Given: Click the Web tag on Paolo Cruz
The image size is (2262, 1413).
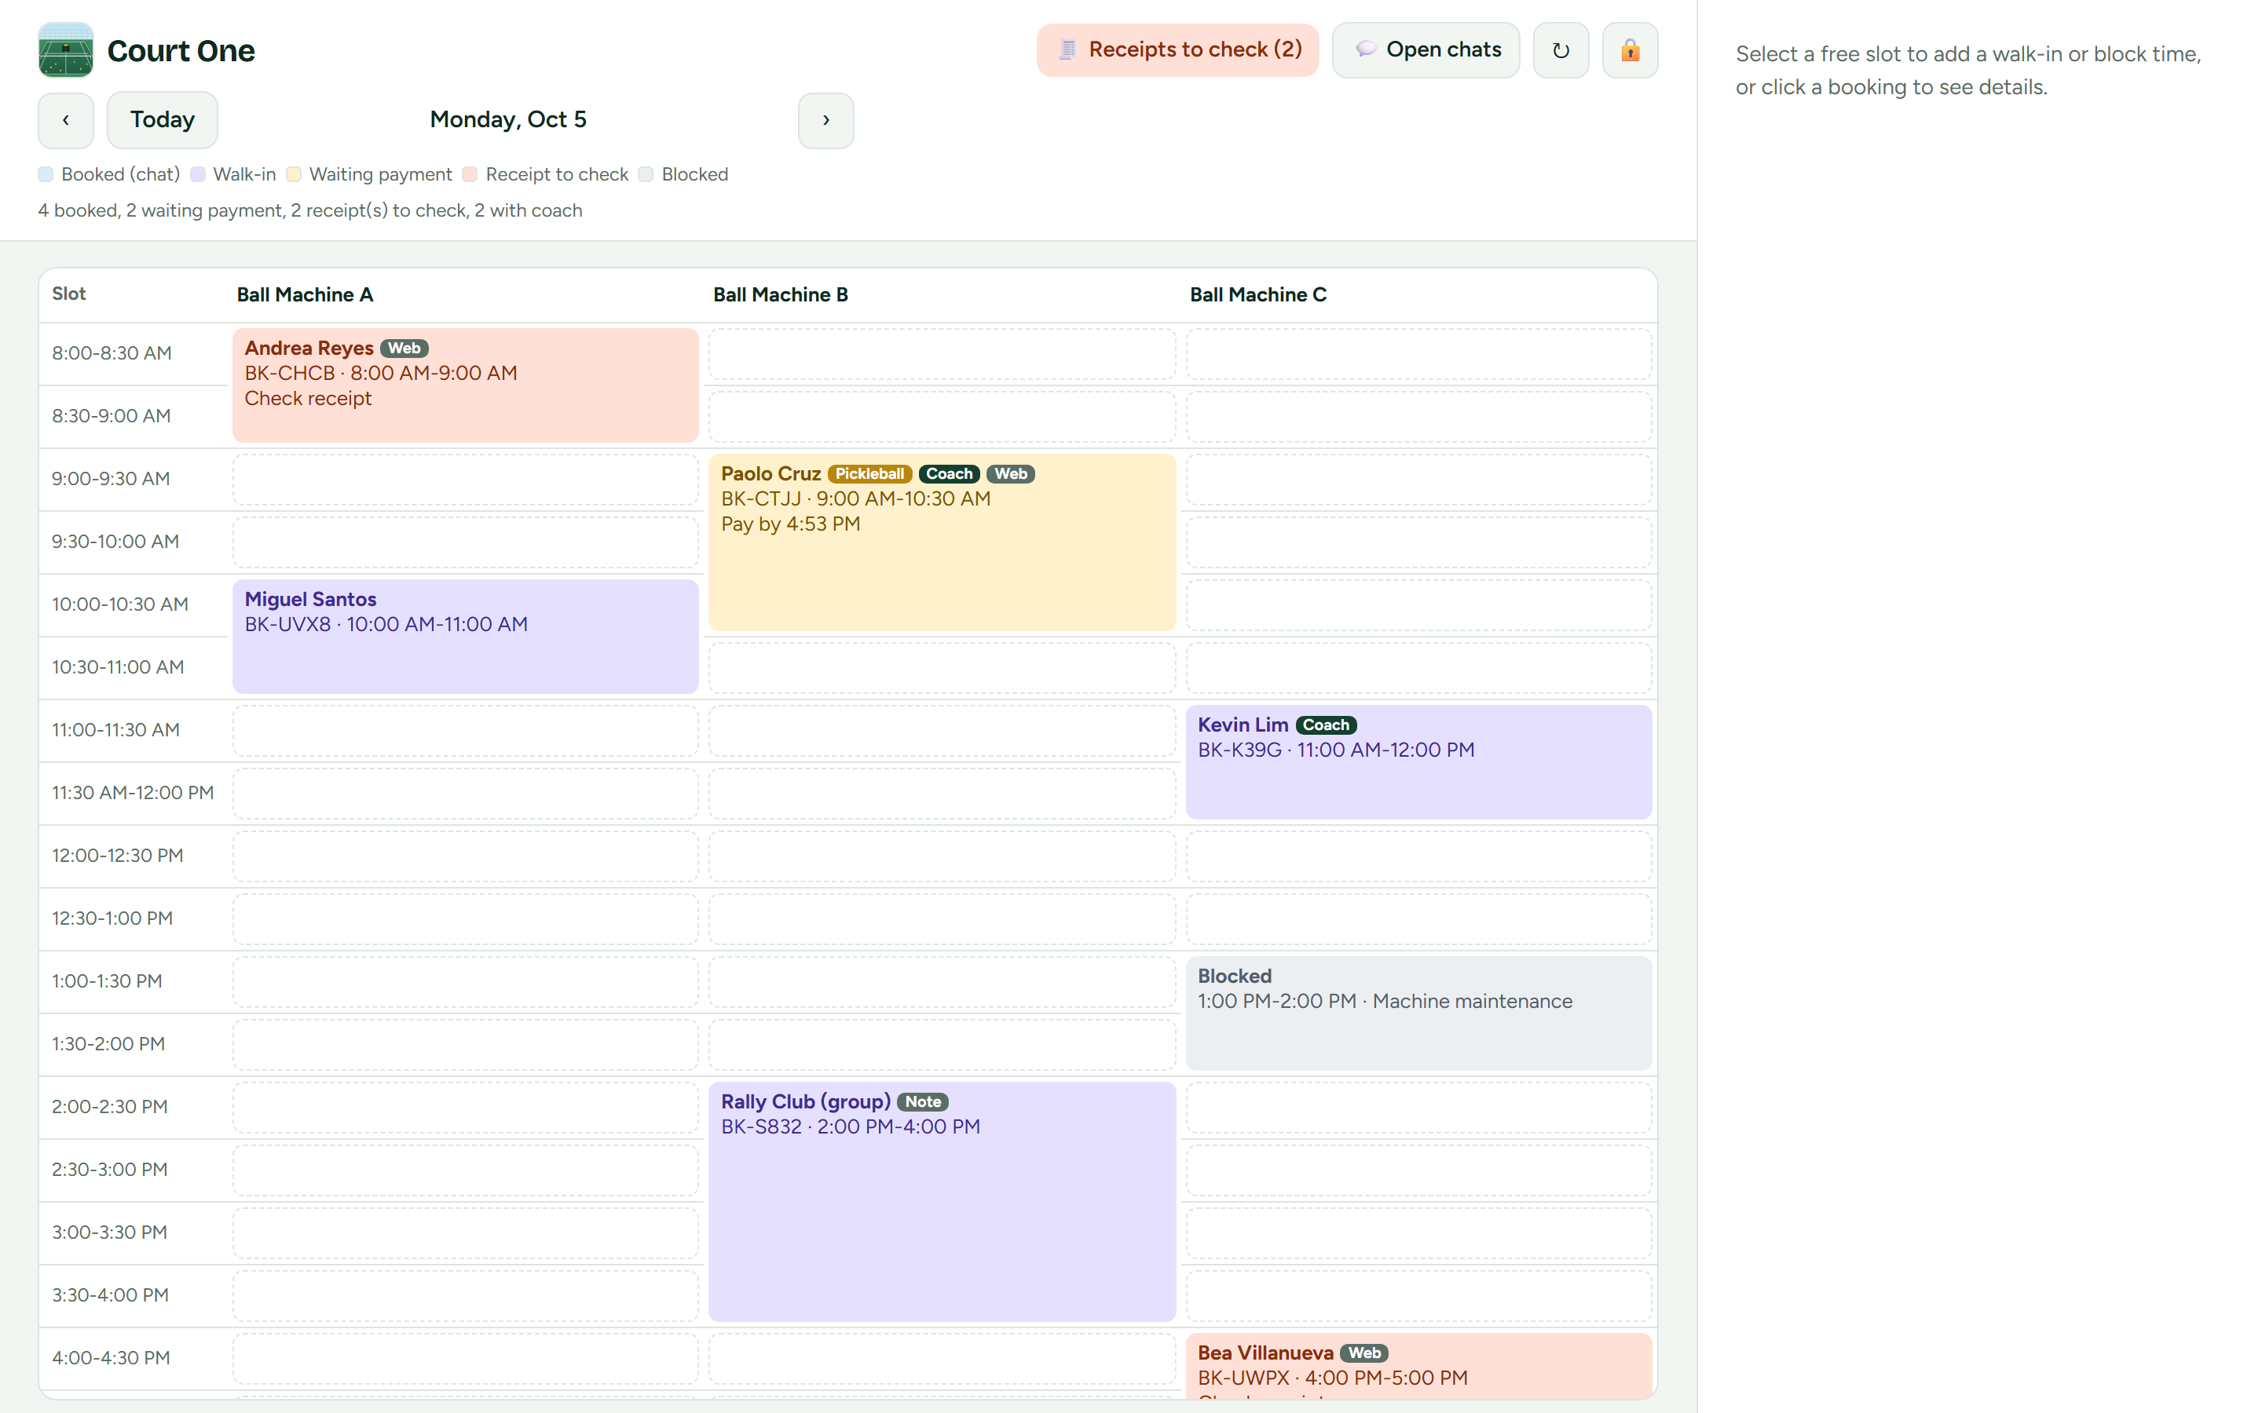Looking at the screenshot, I should pyautogui.click(x=1010, y=474).
